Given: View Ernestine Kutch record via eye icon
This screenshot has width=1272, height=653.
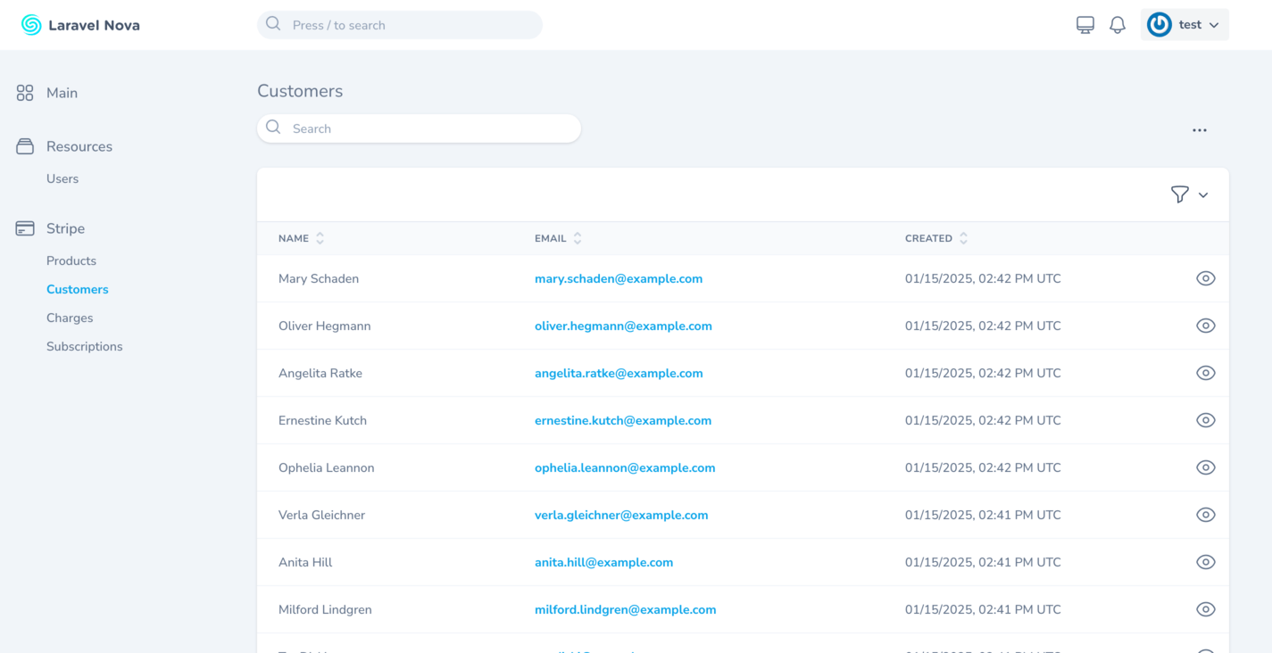Looking at the screenshot, I should pyautogui.click(x=1206, y=420).
